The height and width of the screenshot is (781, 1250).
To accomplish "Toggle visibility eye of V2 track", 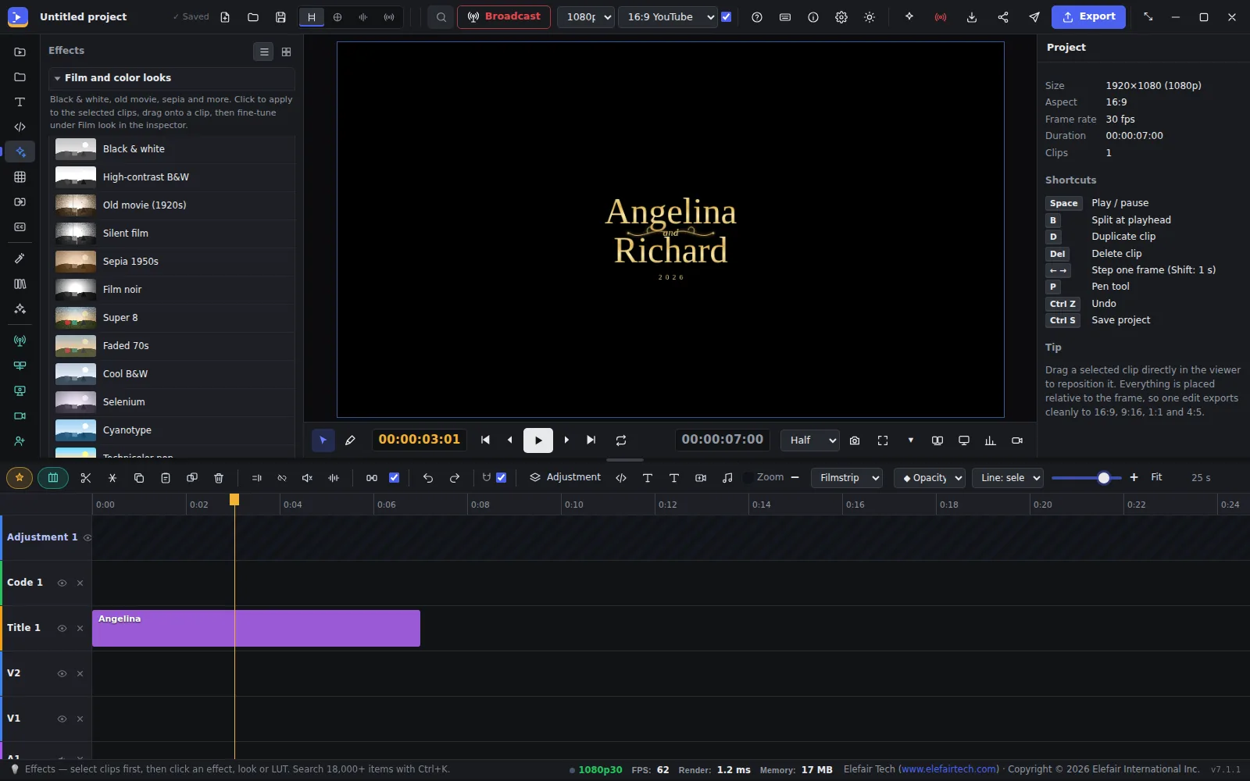I will (62, 673).
